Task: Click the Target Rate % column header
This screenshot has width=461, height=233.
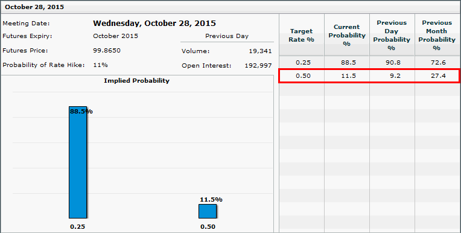Action: 301,35
